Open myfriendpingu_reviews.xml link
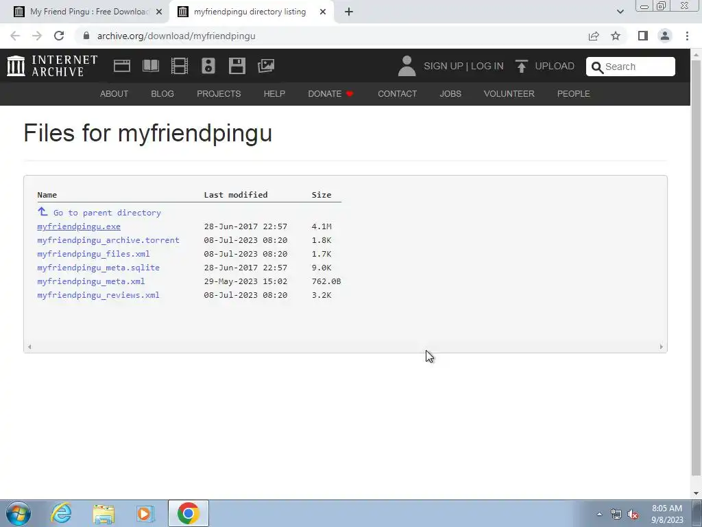 [99, 295]
